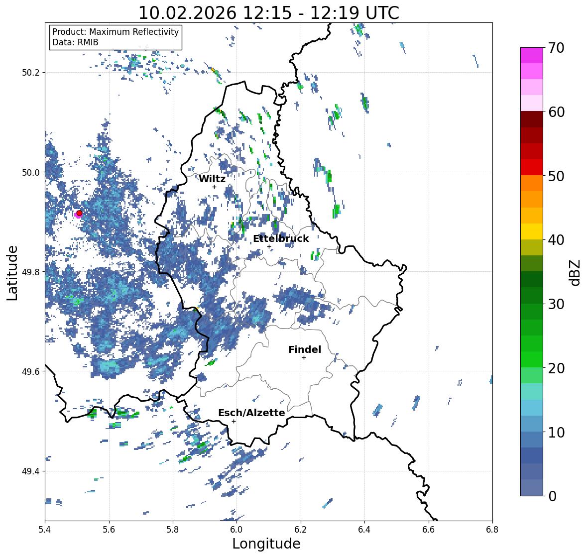Click the longitude tick label 6.2

301,530
